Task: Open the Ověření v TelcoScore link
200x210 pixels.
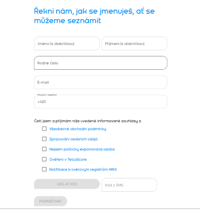Action: pos(68,159)
